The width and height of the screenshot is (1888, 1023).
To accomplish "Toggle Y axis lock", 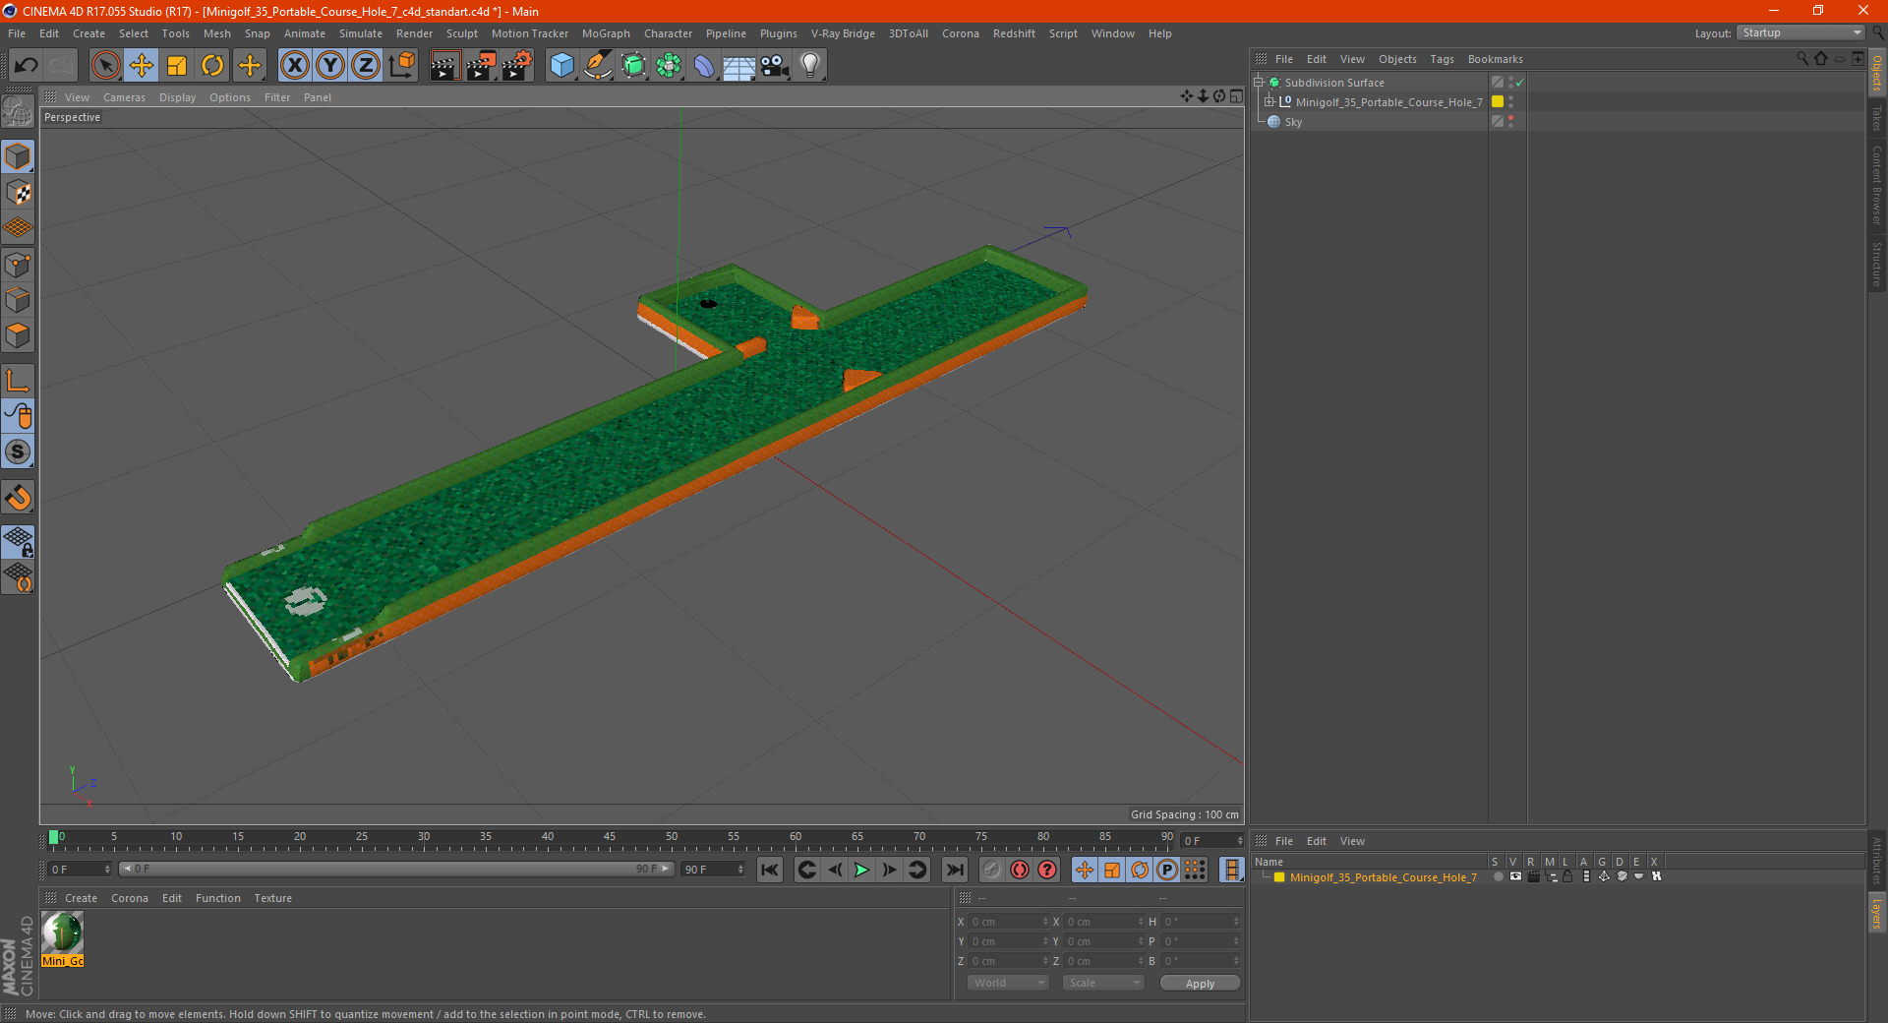I will pyautogui.click(x=330, y=66).
